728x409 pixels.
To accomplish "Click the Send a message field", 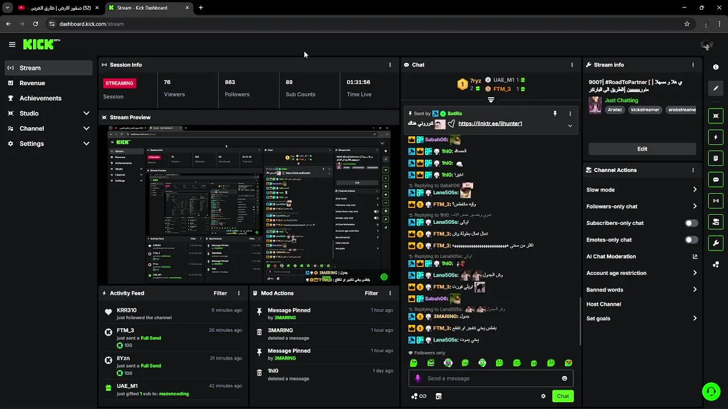I will [x=491, y=378].
